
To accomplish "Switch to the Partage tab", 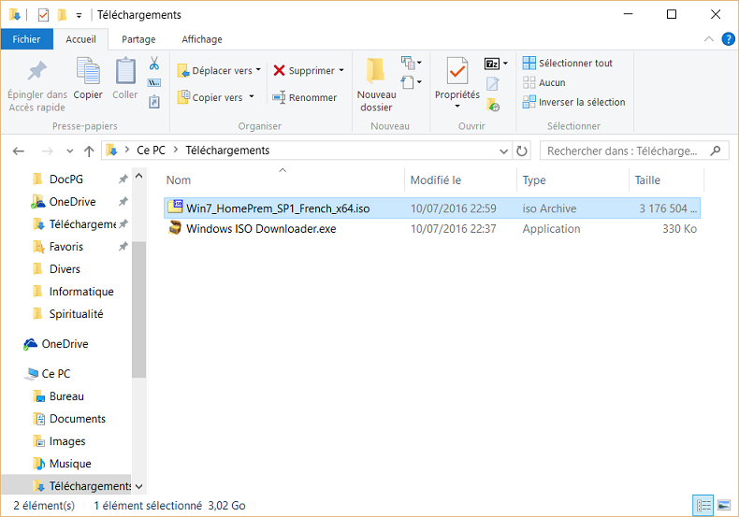I will coord(138,39).
